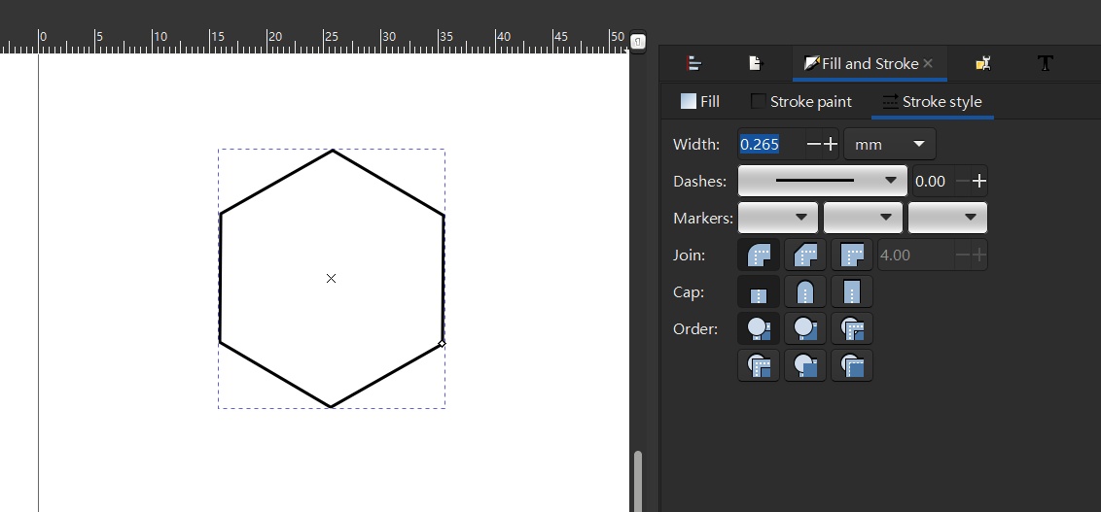Open the yellow Object Properties dialog tab icon

[x=983, y=63]
